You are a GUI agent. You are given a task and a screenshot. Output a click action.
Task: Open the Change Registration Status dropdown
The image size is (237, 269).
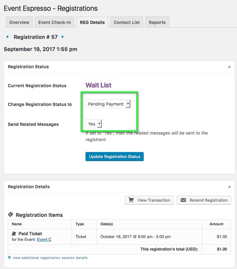click(x=108, y=104)
